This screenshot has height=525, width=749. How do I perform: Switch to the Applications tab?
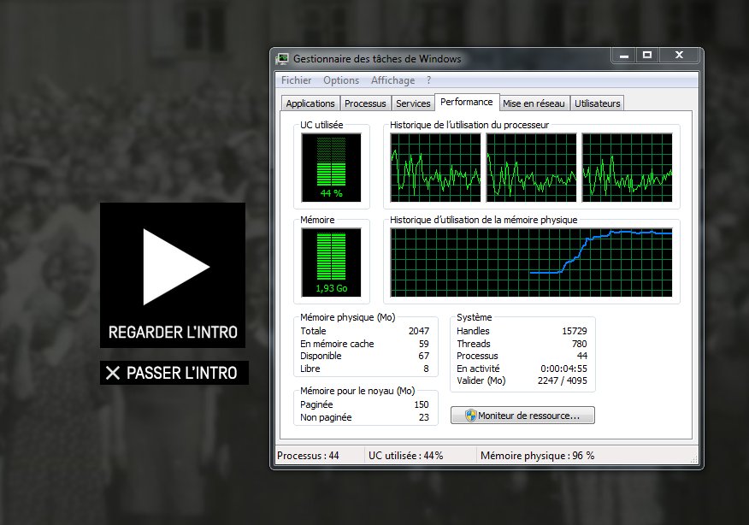[x=310, y=103]
